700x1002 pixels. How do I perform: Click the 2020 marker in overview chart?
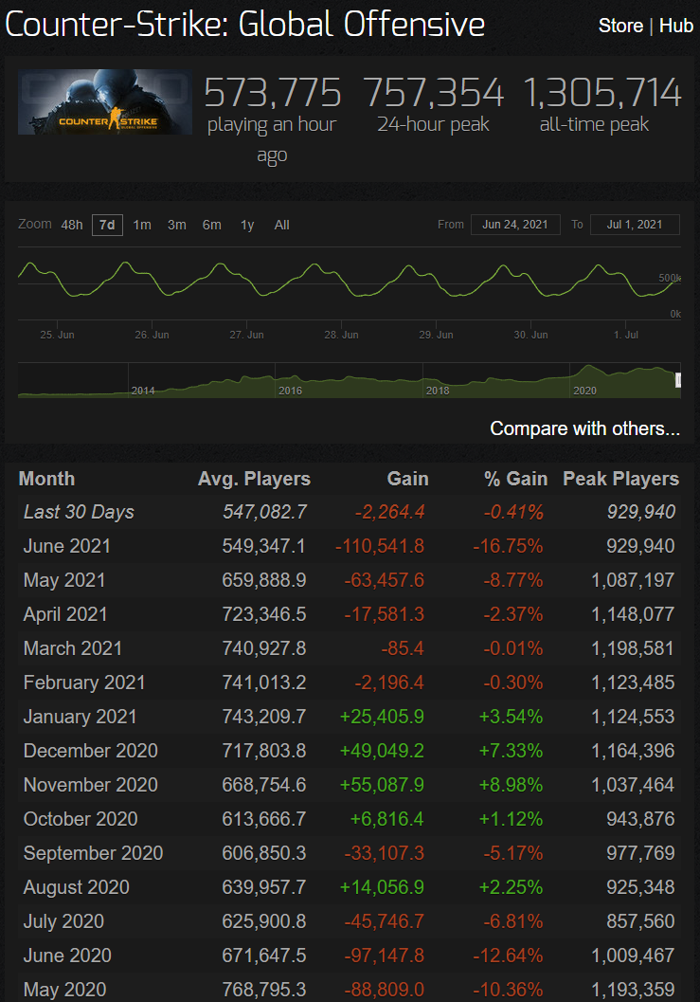click(585, 391)
